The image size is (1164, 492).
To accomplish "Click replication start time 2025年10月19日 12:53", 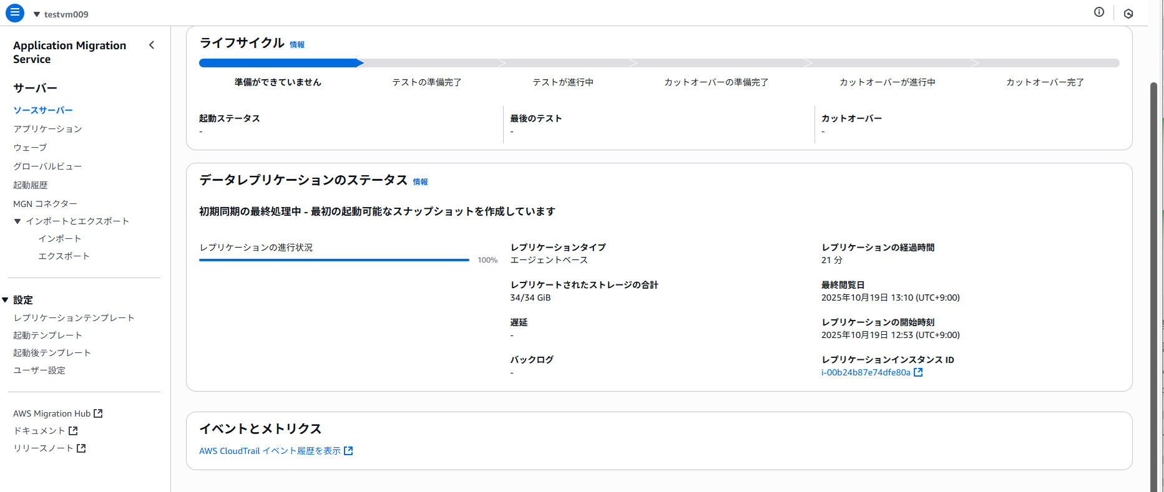I will pos(891,335).
